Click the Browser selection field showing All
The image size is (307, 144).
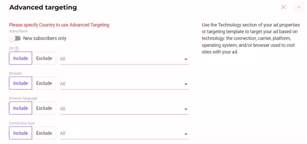pyautogui.click(x=124, y=84)
